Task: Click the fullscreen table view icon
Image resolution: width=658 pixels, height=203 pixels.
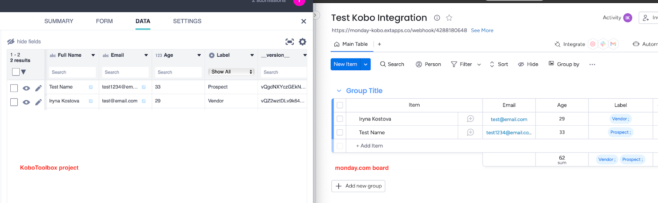Action: coord(290,42)
